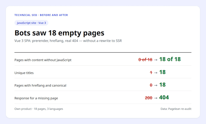Click the 'Unique titles' row label
The image size is (206, 124).
24,73
